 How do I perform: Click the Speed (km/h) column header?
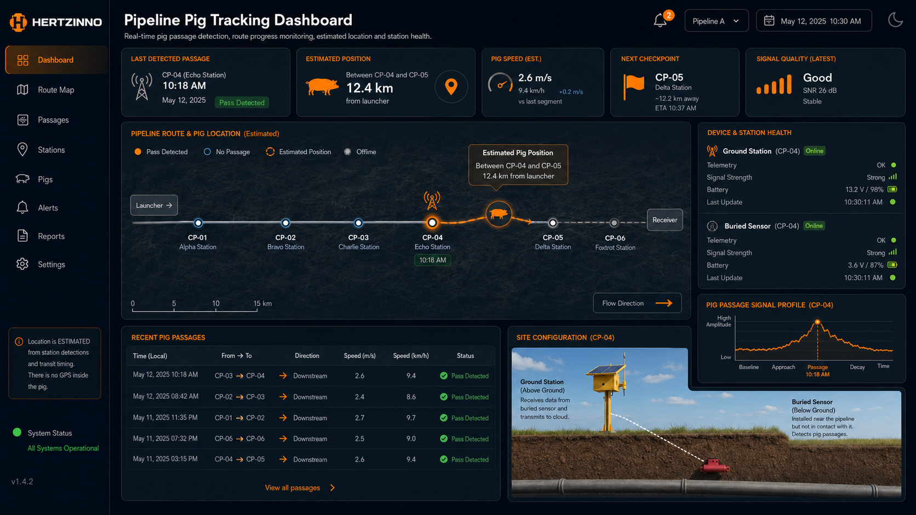[411, 356]
